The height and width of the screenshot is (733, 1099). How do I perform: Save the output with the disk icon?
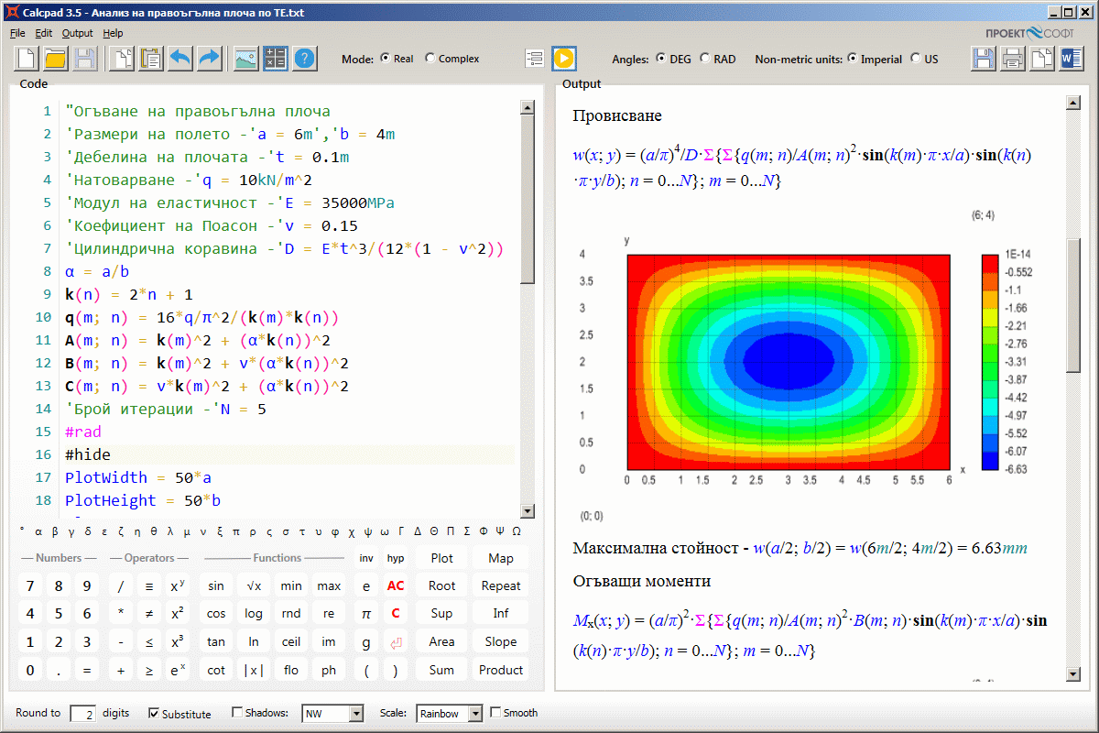[x=983, y=58]
